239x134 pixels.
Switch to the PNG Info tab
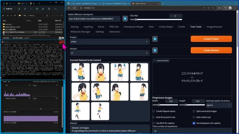(x=114, y=27)
